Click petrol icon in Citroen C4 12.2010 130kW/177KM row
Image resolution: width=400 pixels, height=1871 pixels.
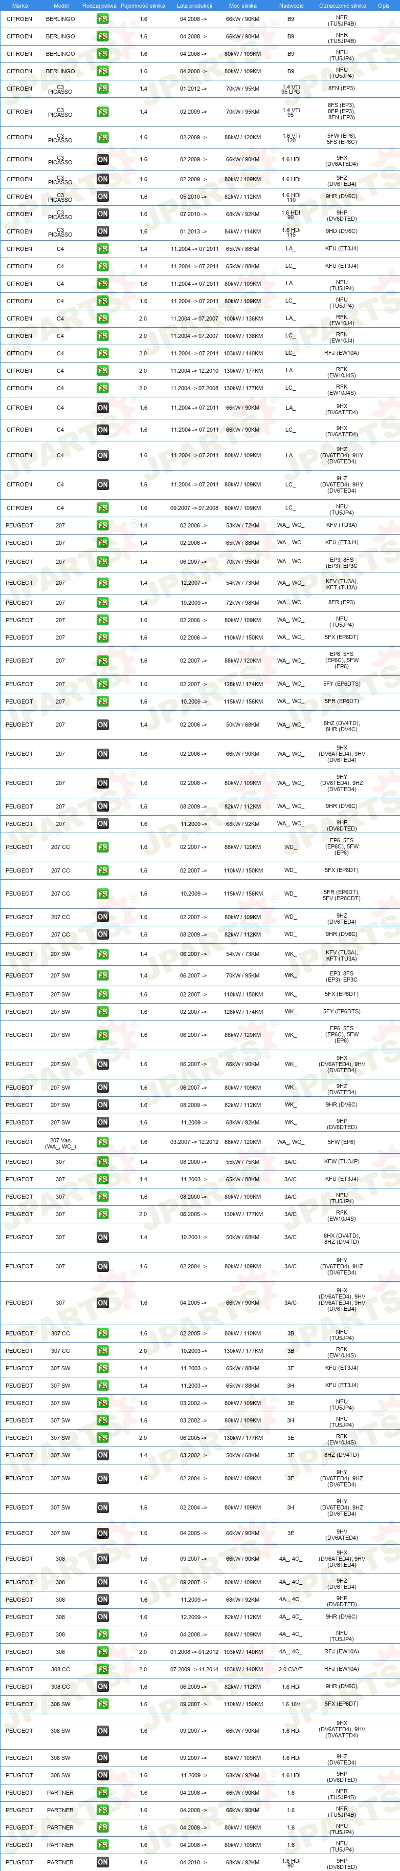(102, 371)
